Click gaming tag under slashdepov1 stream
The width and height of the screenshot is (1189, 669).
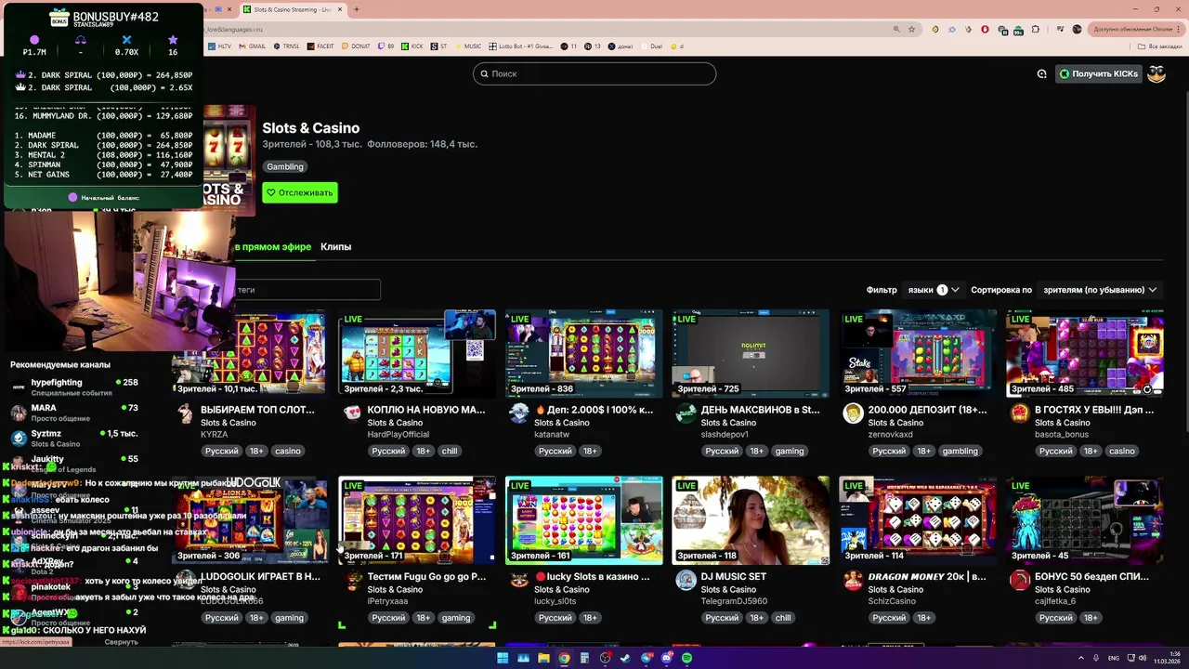coord(790,451)
